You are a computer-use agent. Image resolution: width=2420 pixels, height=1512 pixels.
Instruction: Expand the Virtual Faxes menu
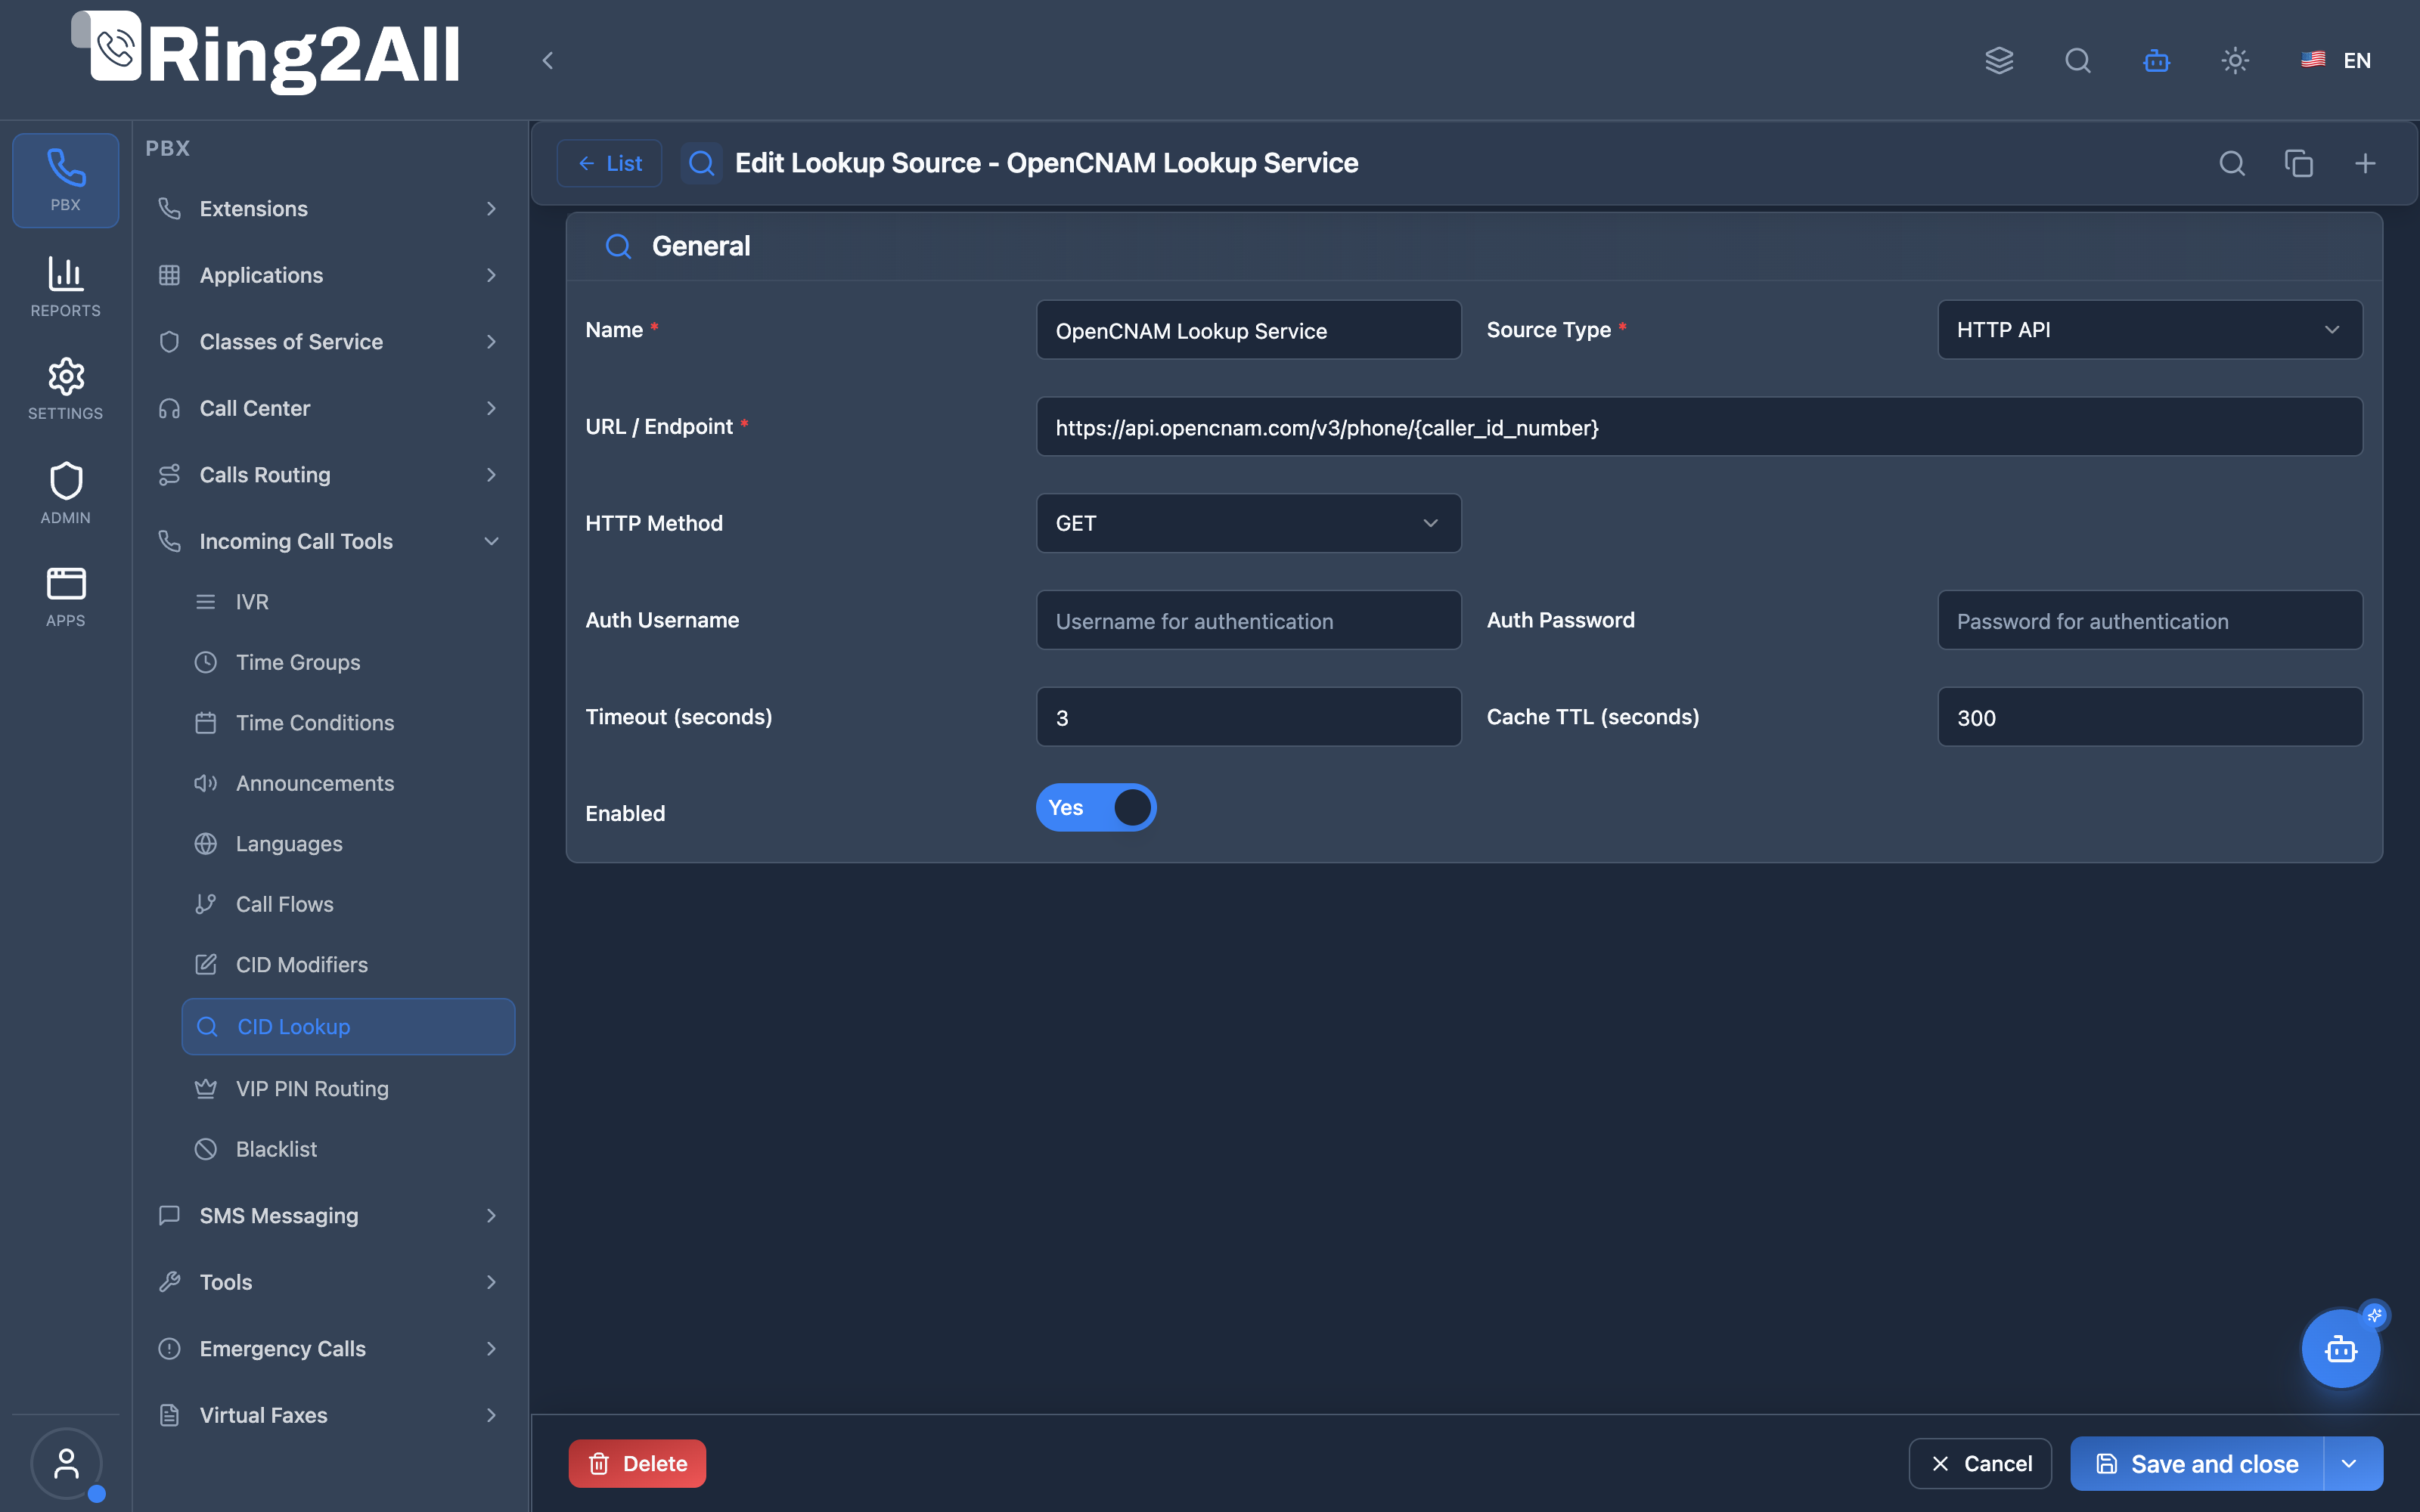[328, 1415]
